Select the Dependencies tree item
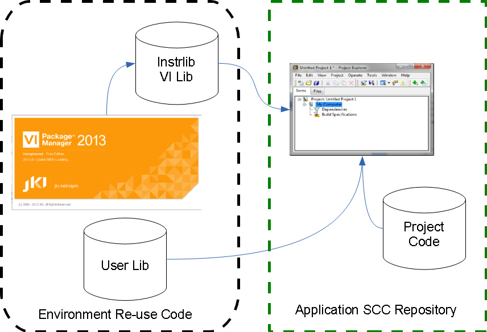Viewport: 487px width, 332px height. point(335,110)
